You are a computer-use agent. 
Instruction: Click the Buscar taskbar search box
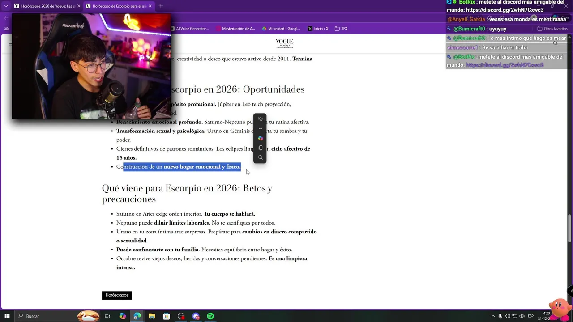point(57,316)
